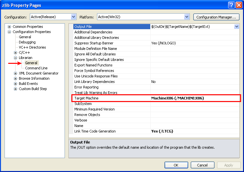
Task: Open the Output File value dropdown arrow
Action: [x=237, y=27]
